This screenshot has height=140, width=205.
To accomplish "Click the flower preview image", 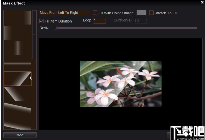I will coord(121,84).
